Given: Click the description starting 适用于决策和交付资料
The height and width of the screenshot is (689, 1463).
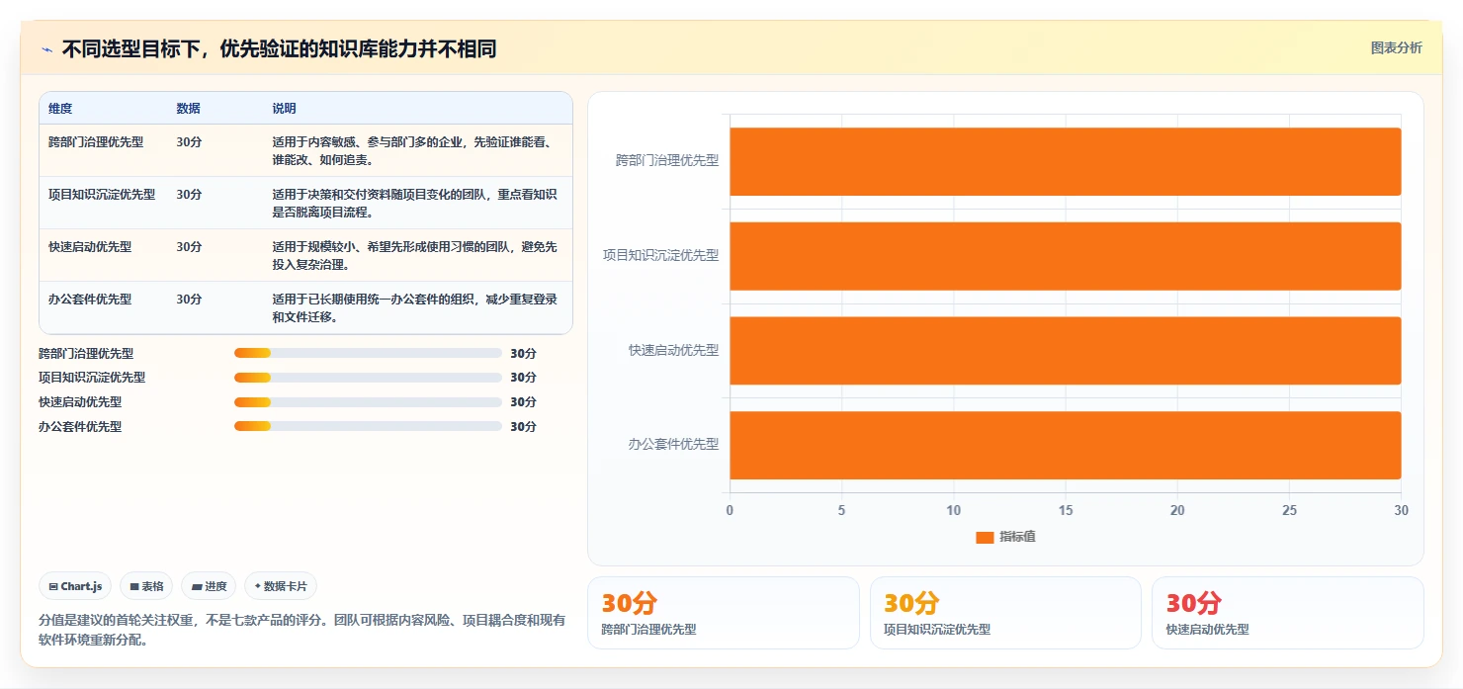Looking at the screenshot, I should coord(415,204).
